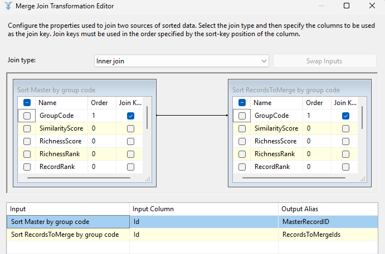Image resolution: width=385 pixels, height=254 pixels.
Task: Click the Swap Inputs button
Action: [324, 61]
